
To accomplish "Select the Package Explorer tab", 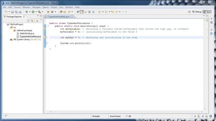I will tap(14, 16).
